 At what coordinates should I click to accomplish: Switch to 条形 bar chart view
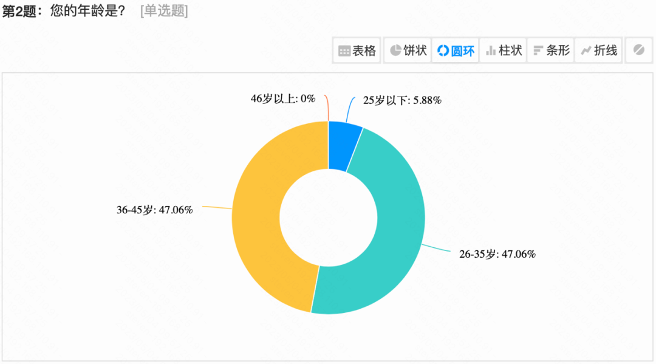click(550, 50)
